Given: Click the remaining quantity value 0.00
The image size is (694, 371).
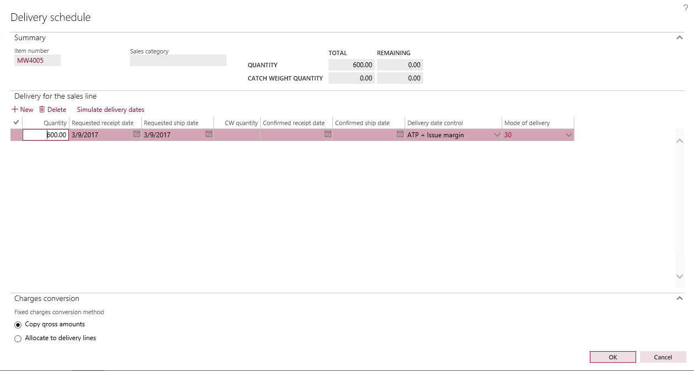Looking at the screenshot, I should point(400,64).
